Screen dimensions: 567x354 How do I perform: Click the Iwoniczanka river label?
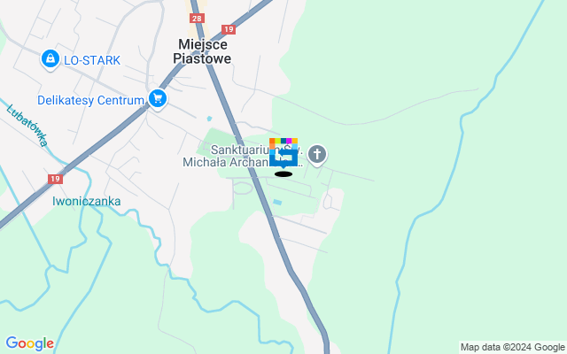[87, 201]
